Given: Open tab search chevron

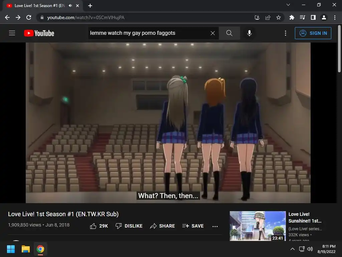Looking at the screenshot, I should [288, 5].
